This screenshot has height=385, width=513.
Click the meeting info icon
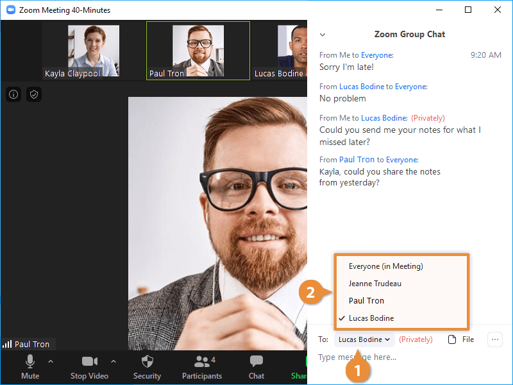[x=13, y=94]
